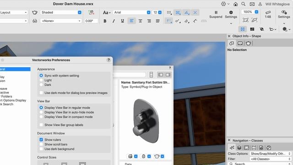This screenshot has height=165, width=293.
Task: Click the search magnifier in title bar
Action: 243,4
